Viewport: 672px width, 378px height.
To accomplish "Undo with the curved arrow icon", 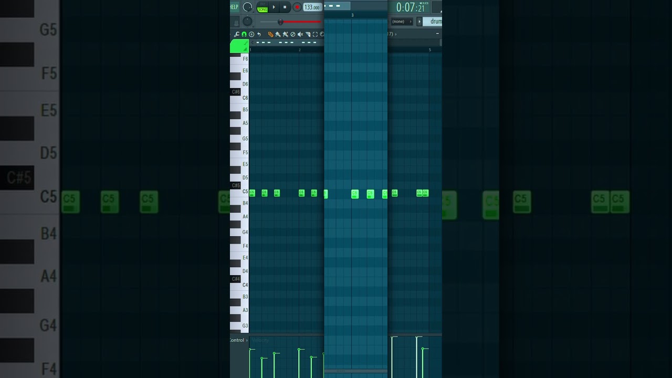I will (259, 34).
